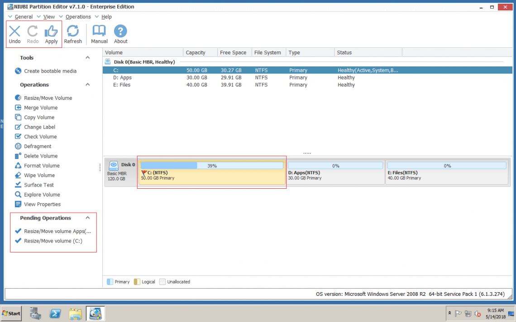Run a Surface Test
The image size is (516, 322).
pos(38,185)
